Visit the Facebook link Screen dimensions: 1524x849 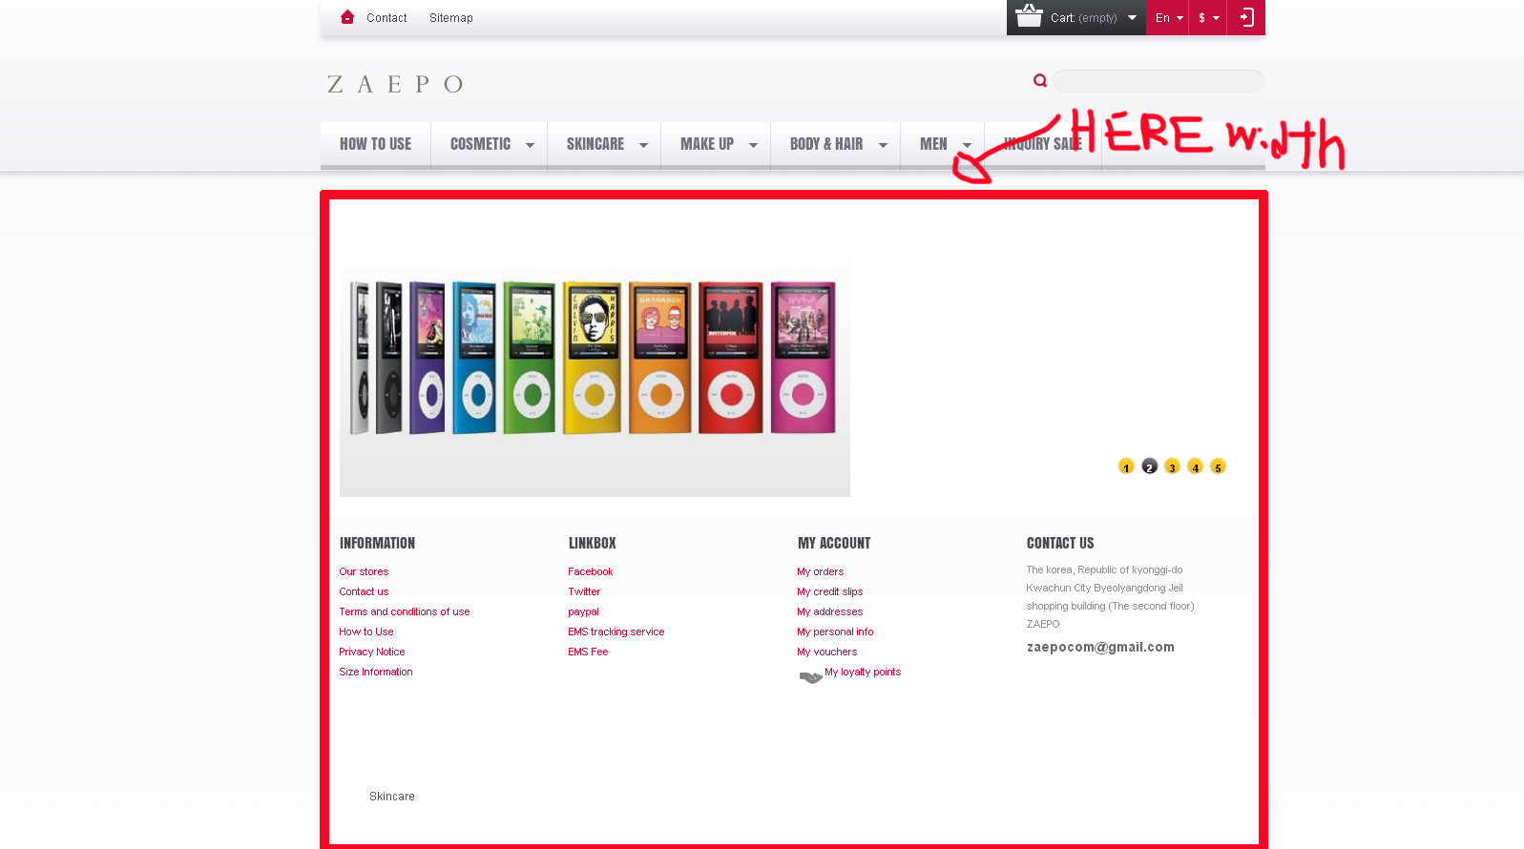(591, 571)
